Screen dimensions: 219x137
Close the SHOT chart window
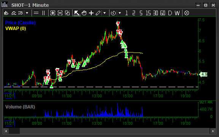click(213, 5)
